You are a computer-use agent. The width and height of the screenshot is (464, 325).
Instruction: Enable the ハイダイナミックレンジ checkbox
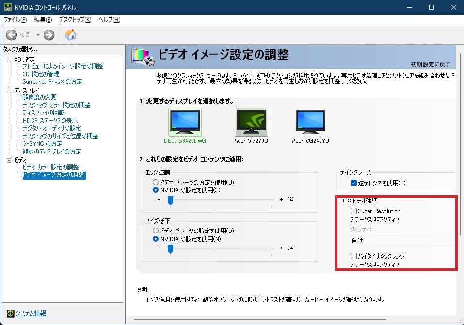(353, 256)
